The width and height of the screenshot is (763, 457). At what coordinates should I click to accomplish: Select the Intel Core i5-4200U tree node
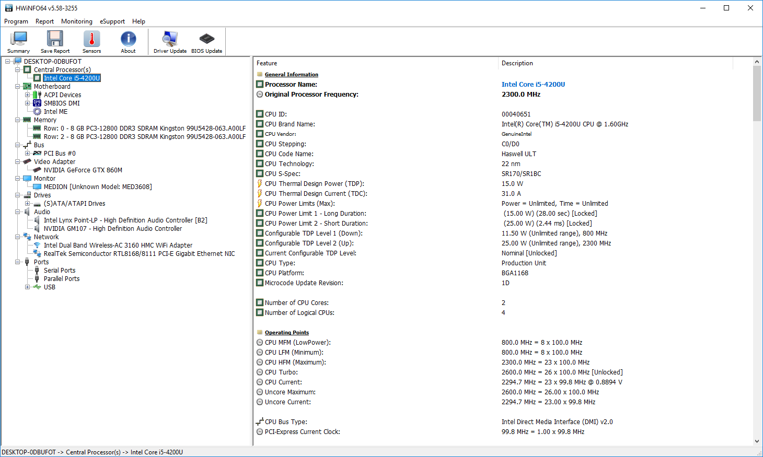[72, 78]
